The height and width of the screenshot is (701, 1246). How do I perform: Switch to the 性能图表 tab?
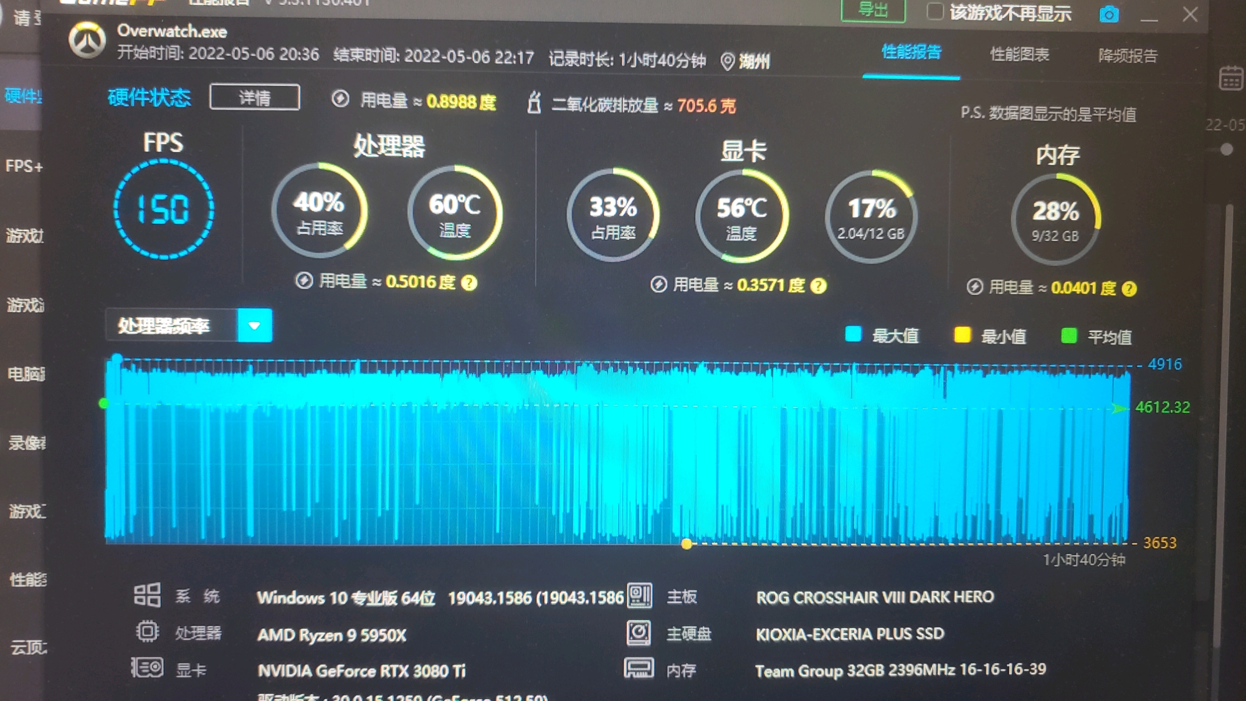click(1020, 54)
